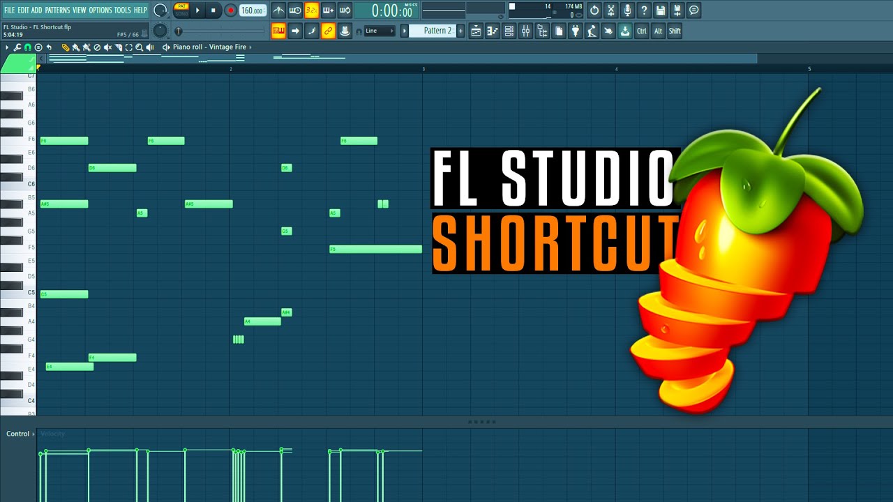Image resolution: width=893 pixels, height=502 pixels.
Task: Click the one-click audio recording microphone
Action: [x=627, y=10]
